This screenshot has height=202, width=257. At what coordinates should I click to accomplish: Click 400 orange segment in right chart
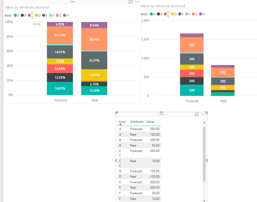click(191, 45)
